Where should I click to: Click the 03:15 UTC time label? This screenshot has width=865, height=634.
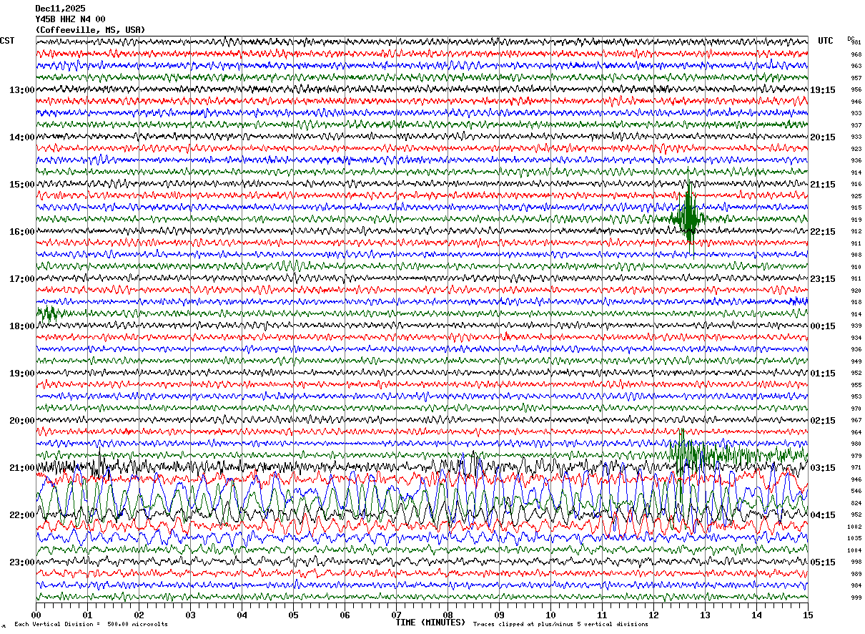point(823,468)
